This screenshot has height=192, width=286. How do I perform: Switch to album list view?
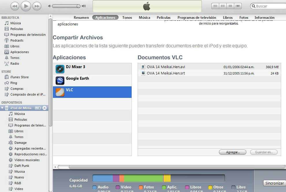click(223, 6)
